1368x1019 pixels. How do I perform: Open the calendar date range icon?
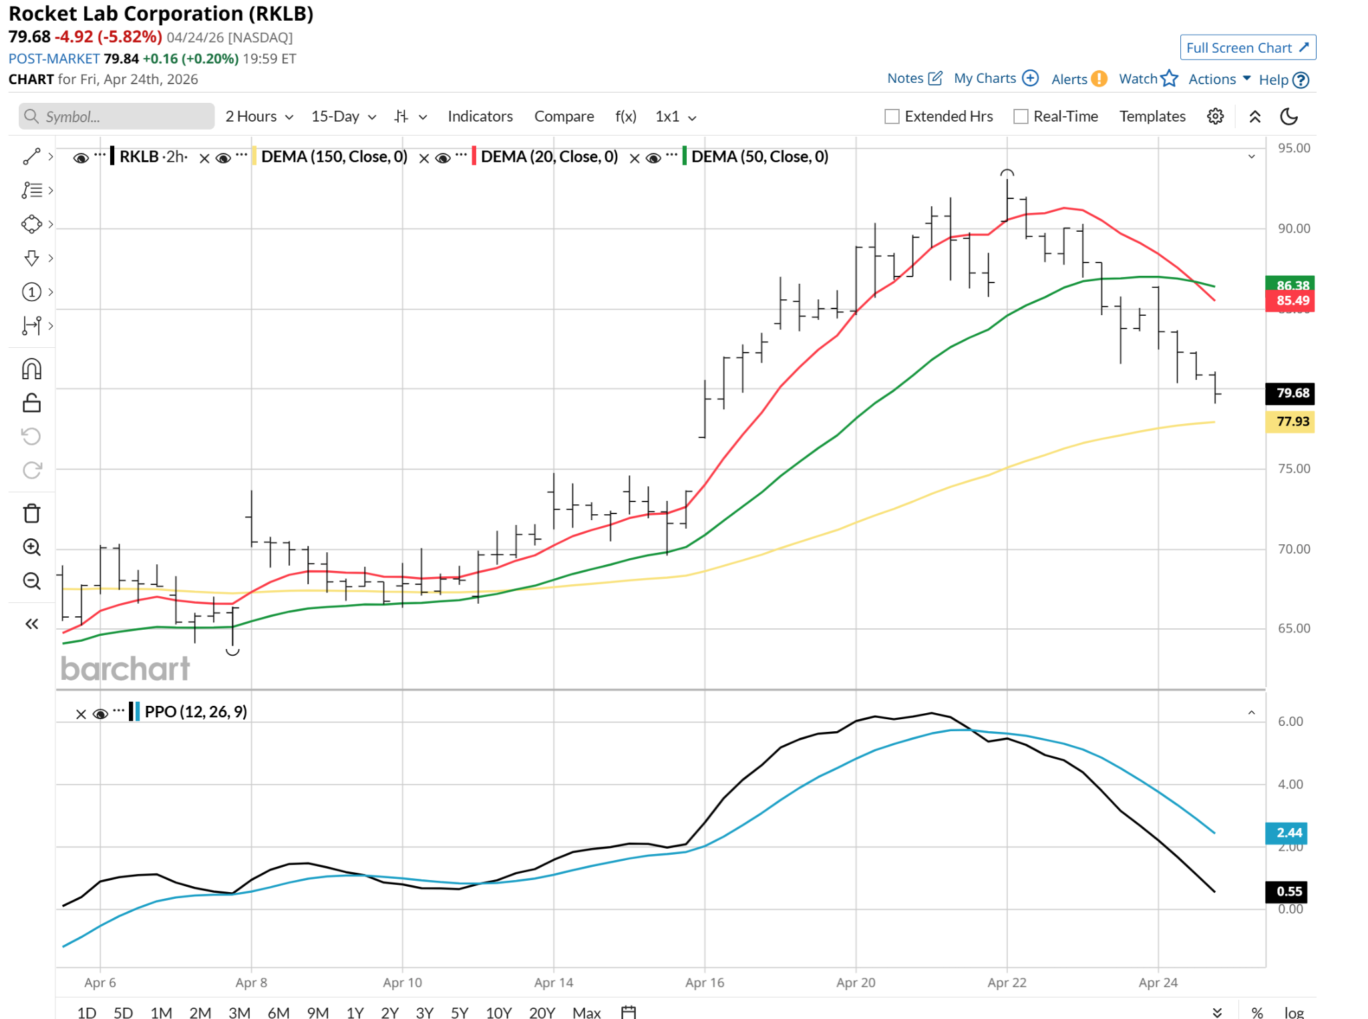(x=628, y=1012)
